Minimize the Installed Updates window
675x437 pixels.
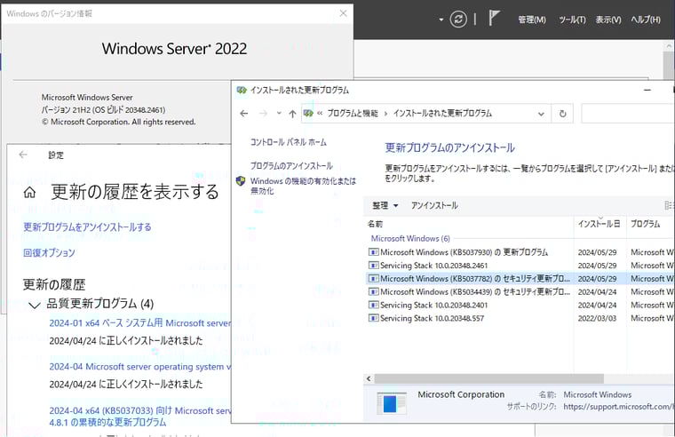(x=647, y=91)
